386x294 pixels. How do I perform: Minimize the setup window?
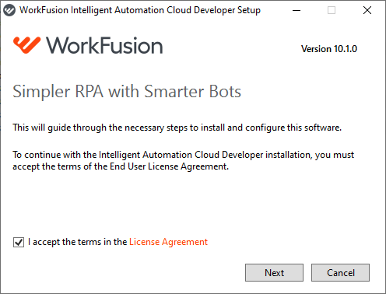pos(297,10)
